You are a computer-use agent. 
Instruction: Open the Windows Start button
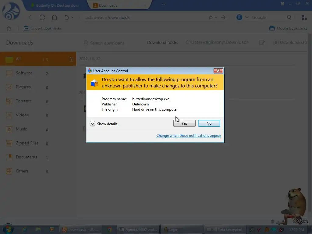pos(8,229)
